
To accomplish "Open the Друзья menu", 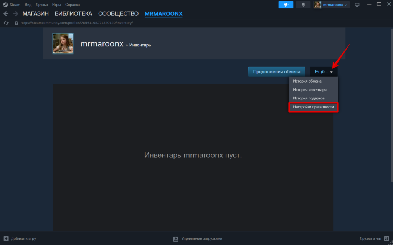I will pyautogui.click(x=42, y=5).
